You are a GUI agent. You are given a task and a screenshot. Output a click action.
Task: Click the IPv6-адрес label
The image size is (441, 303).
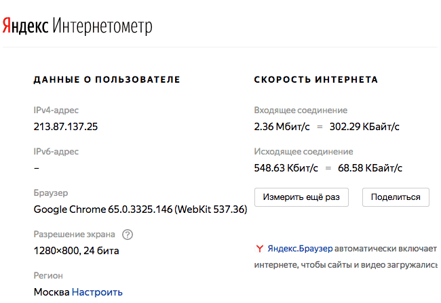(x=56, y=152)
